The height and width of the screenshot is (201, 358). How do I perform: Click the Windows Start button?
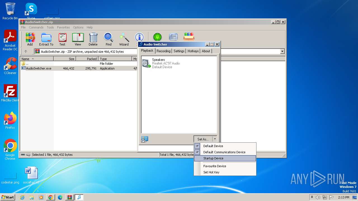click(x=8, y=197)
